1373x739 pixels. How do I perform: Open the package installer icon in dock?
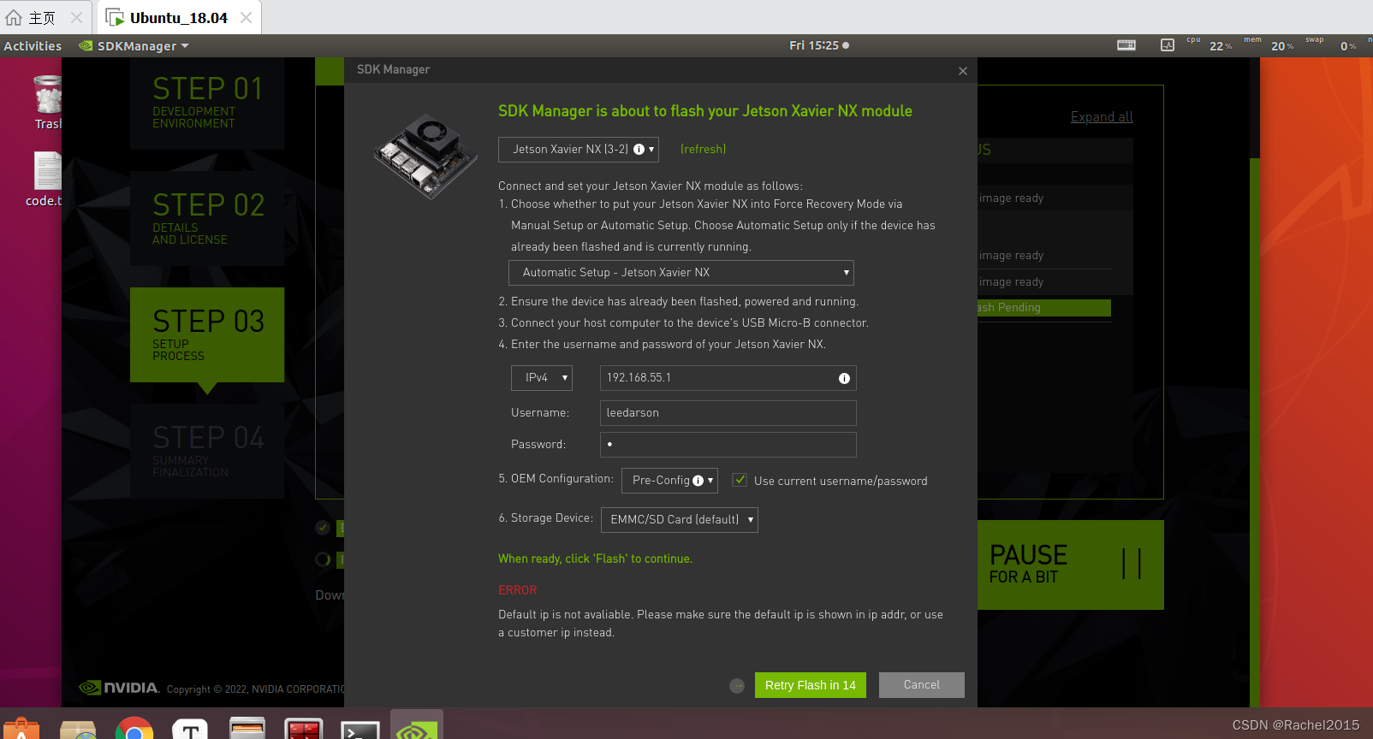(78, 729)
